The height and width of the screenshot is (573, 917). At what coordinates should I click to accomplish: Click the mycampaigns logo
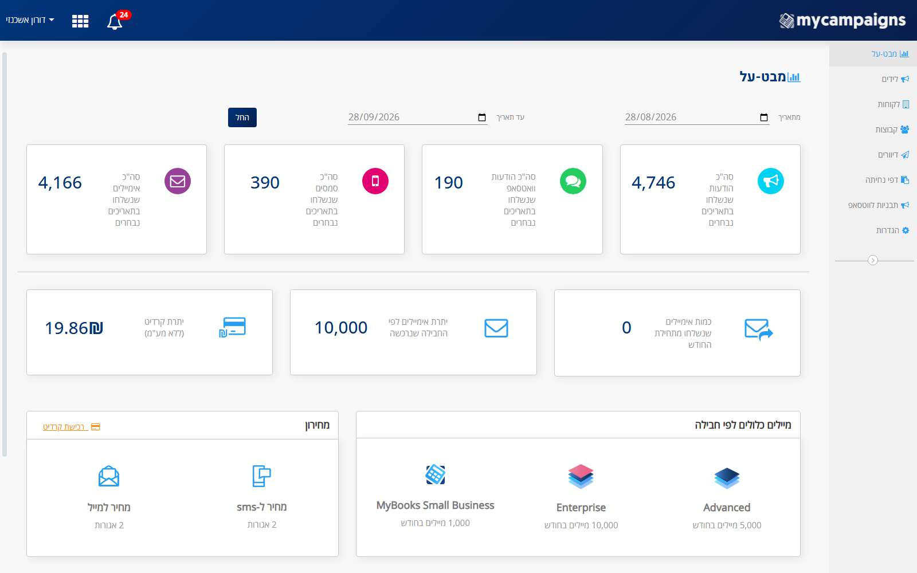pyautogui.click(x=842, y=21)
